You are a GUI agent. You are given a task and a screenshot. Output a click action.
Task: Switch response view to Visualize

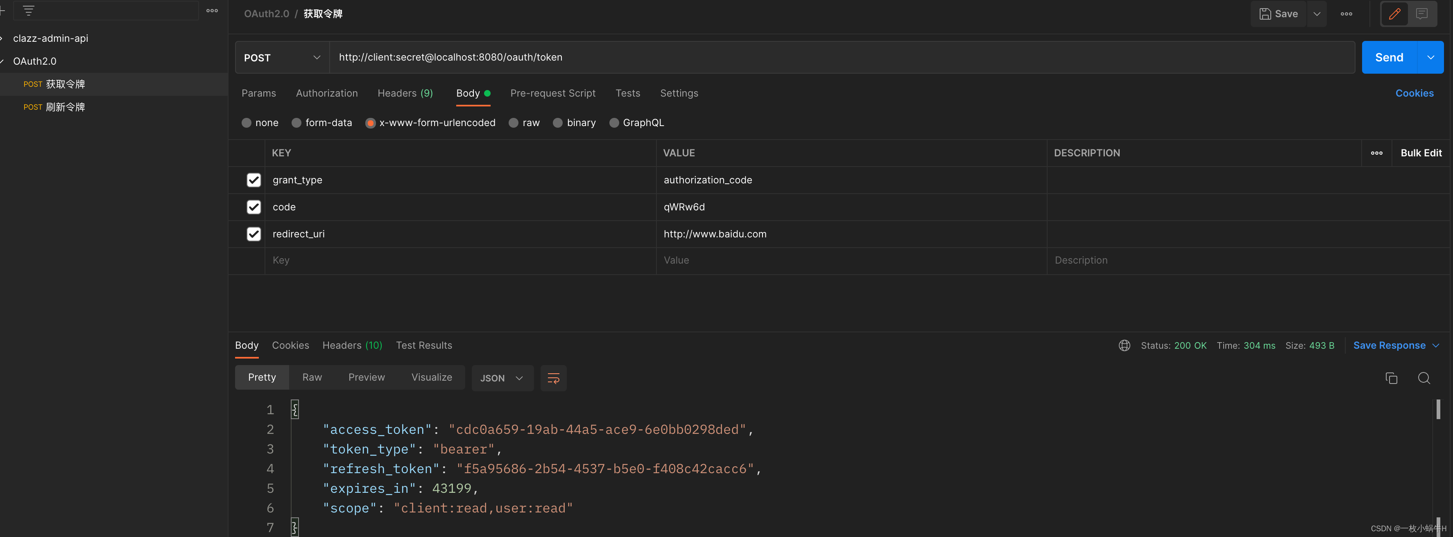432,377
